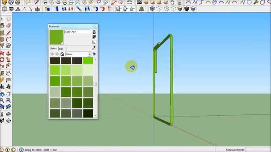Select the Dimension tool

pyautogui.click(x=8, y=73)
